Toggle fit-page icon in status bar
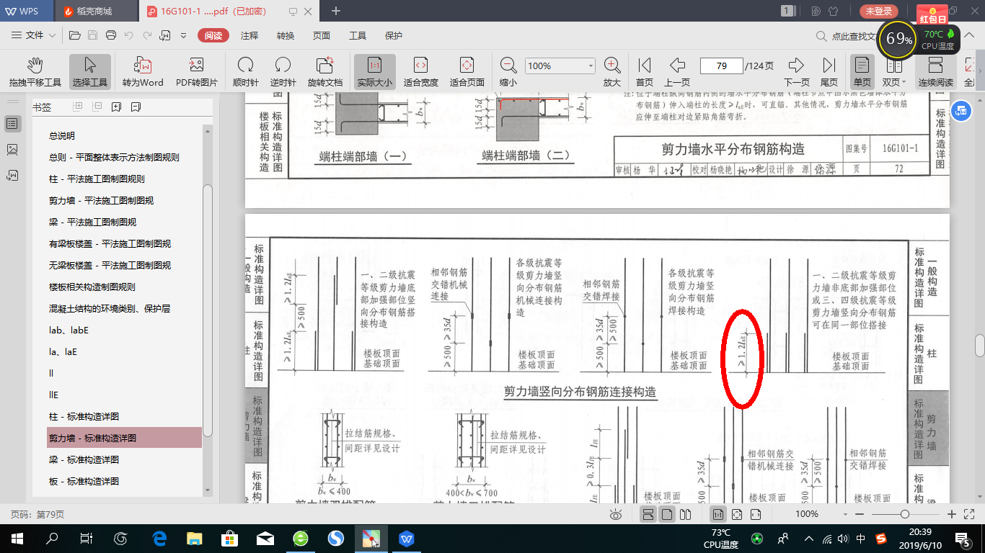This screenshot has height=553, width=985. tap(737, 514)
